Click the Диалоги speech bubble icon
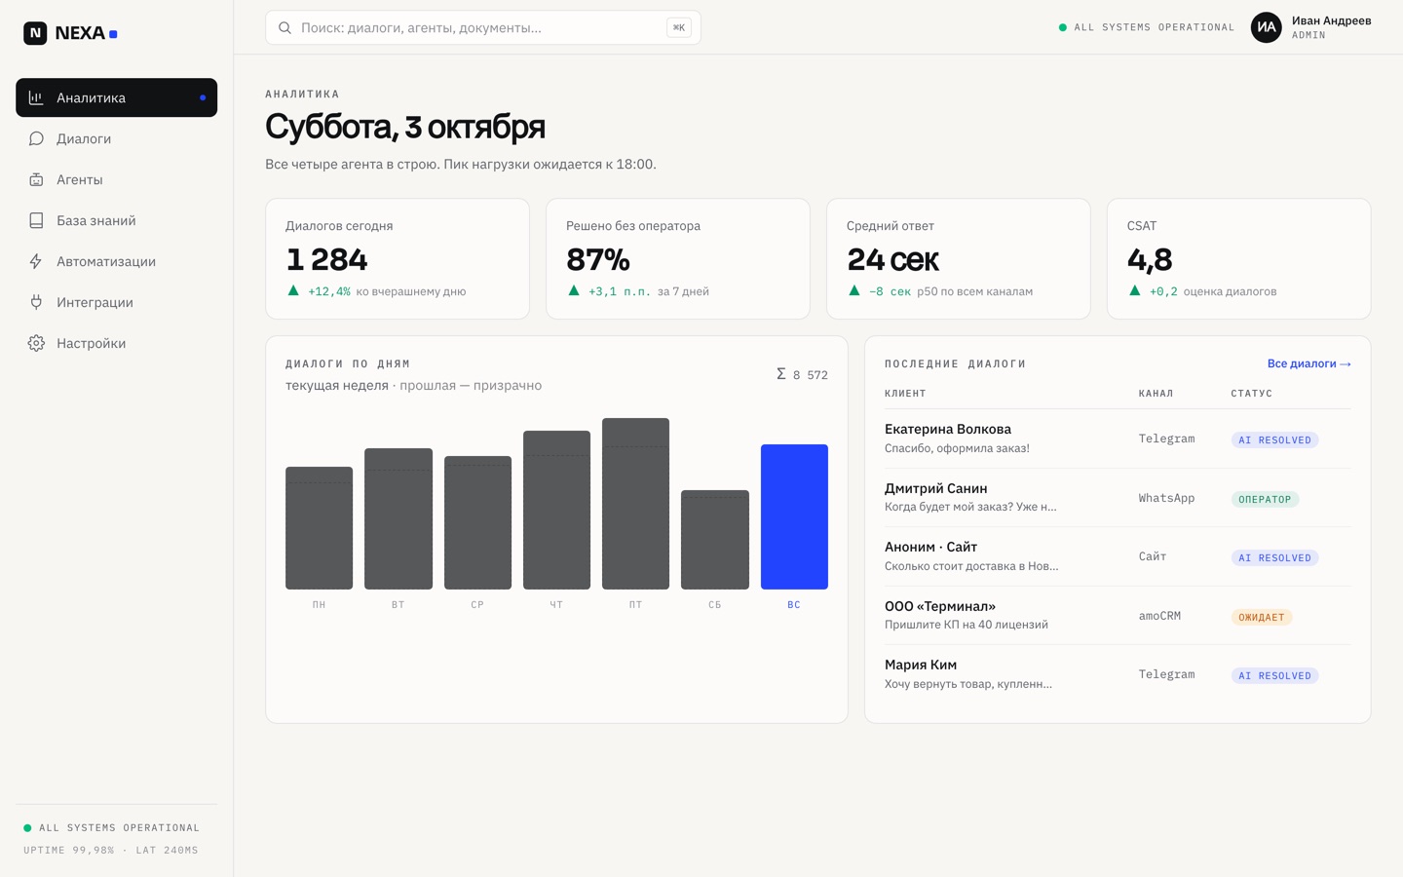 36,138
